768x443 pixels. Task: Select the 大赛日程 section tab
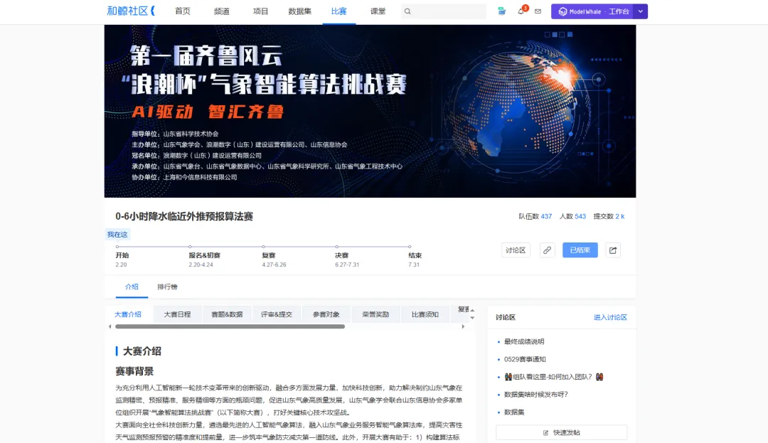[x=177, y=314]
